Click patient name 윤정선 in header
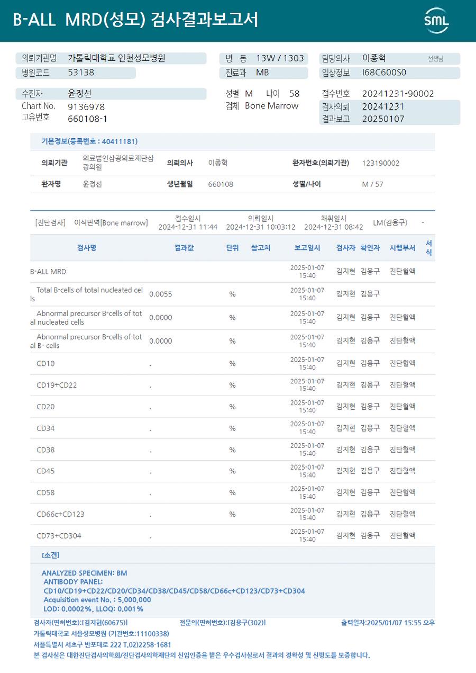Viewport: 476px width, 673px height. [x=80, y=94]
